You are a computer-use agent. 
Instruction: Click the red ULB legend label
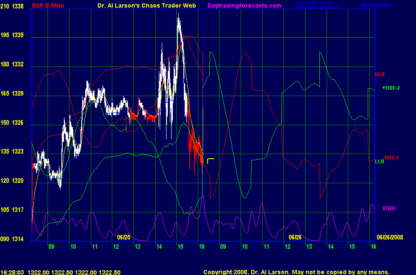click(x=380, y=74)
